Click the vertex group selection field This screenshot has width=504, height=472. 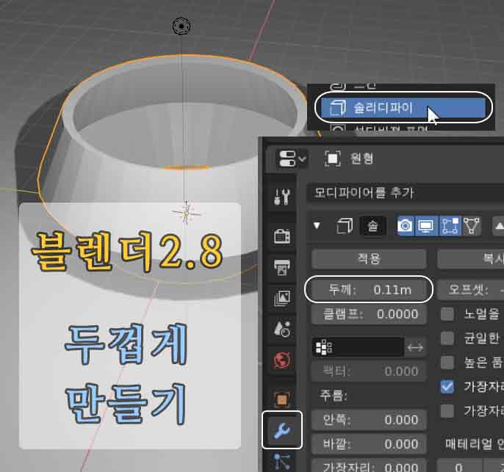click(x=358, y=347)
